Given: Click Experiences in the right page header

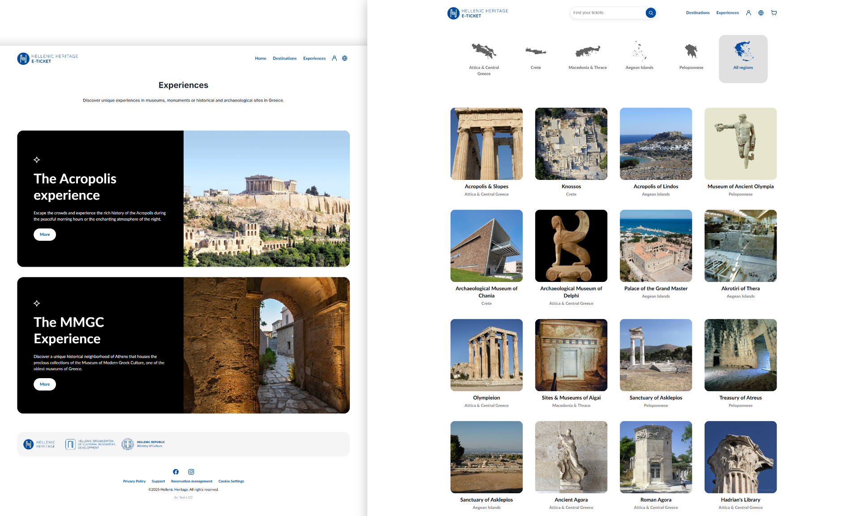Looking at the screenshot, I should [x=727, y=13].
